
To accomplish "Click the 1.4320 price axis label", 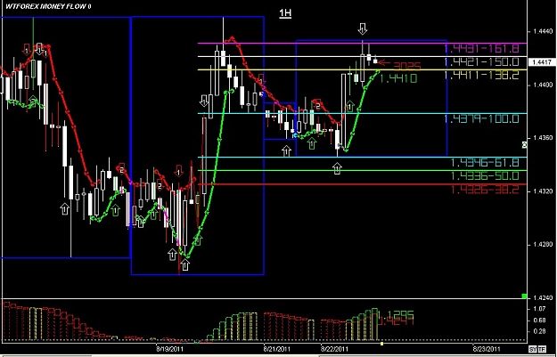I will 543,191.
